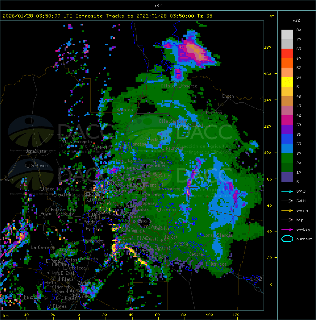This screenshot has height=320, width=316.
Task: Click the 'Anchoris' place label
Action: pyautogui.click(x=89, y=259)
